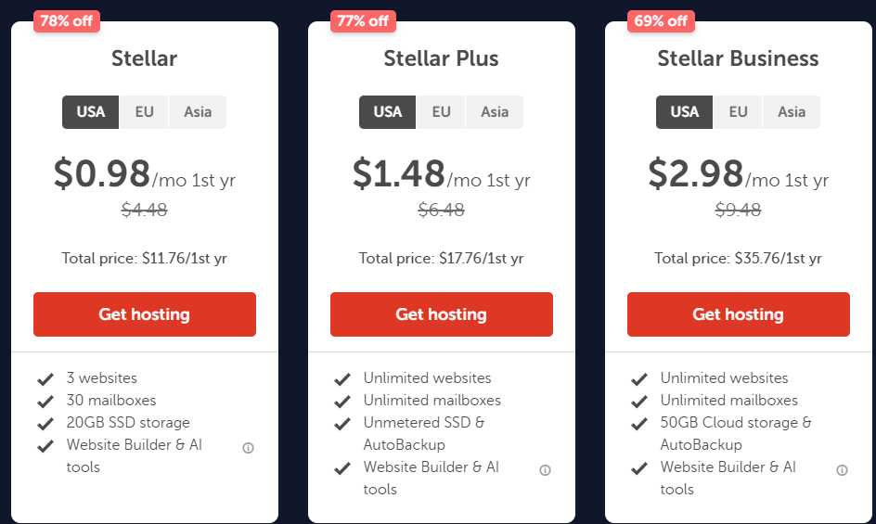Click the 69% off discount badge
This screenshot has height=524, width=876.
click(661, 20)
